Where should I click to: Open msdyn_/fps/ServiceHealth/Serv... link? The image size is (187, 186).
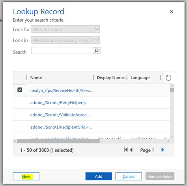[61, 90]
